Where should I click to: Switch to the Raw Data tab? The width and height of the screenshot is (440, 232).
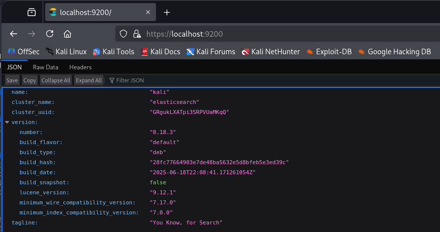46,67
